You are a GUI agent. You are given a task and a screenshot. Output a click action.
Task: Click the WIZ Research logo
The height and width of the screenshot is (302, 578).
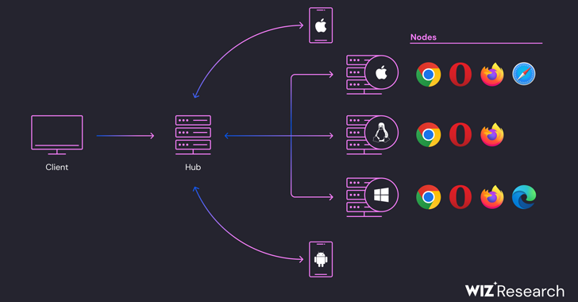click(514, 291)
